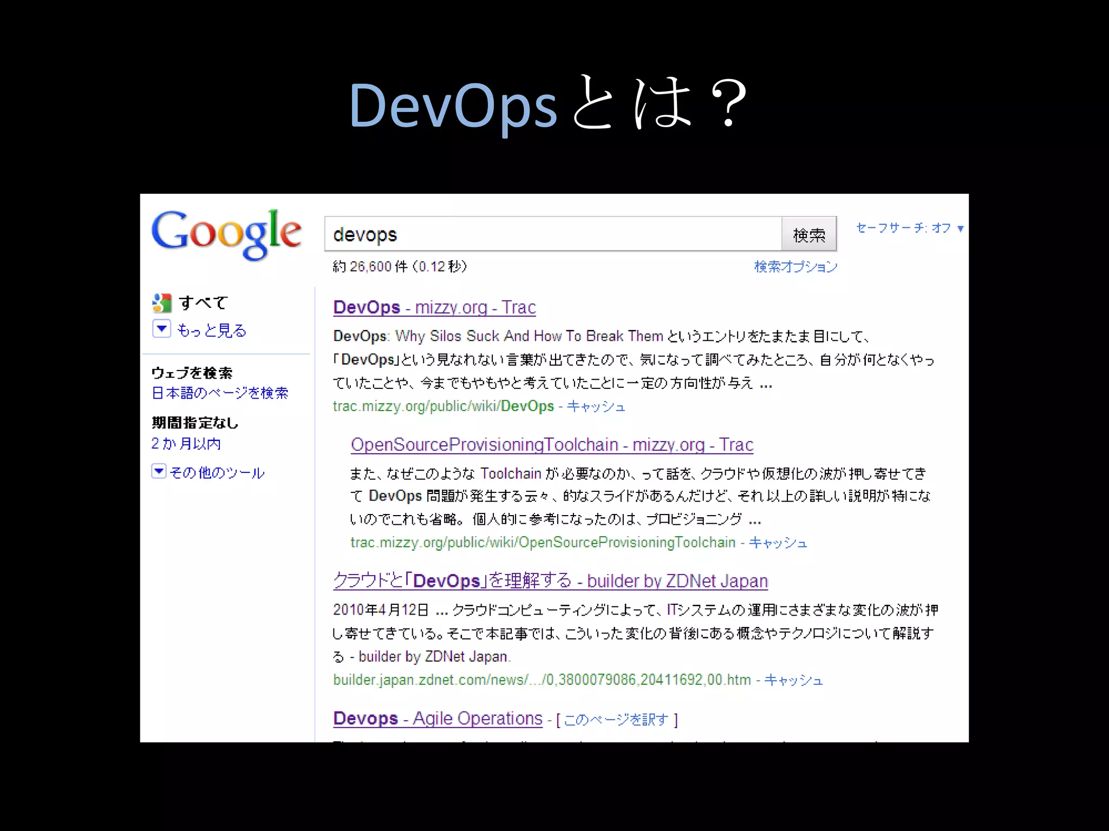Select 期間指定なし option
Screen dimensions: 1109x831
click(194, 423)
